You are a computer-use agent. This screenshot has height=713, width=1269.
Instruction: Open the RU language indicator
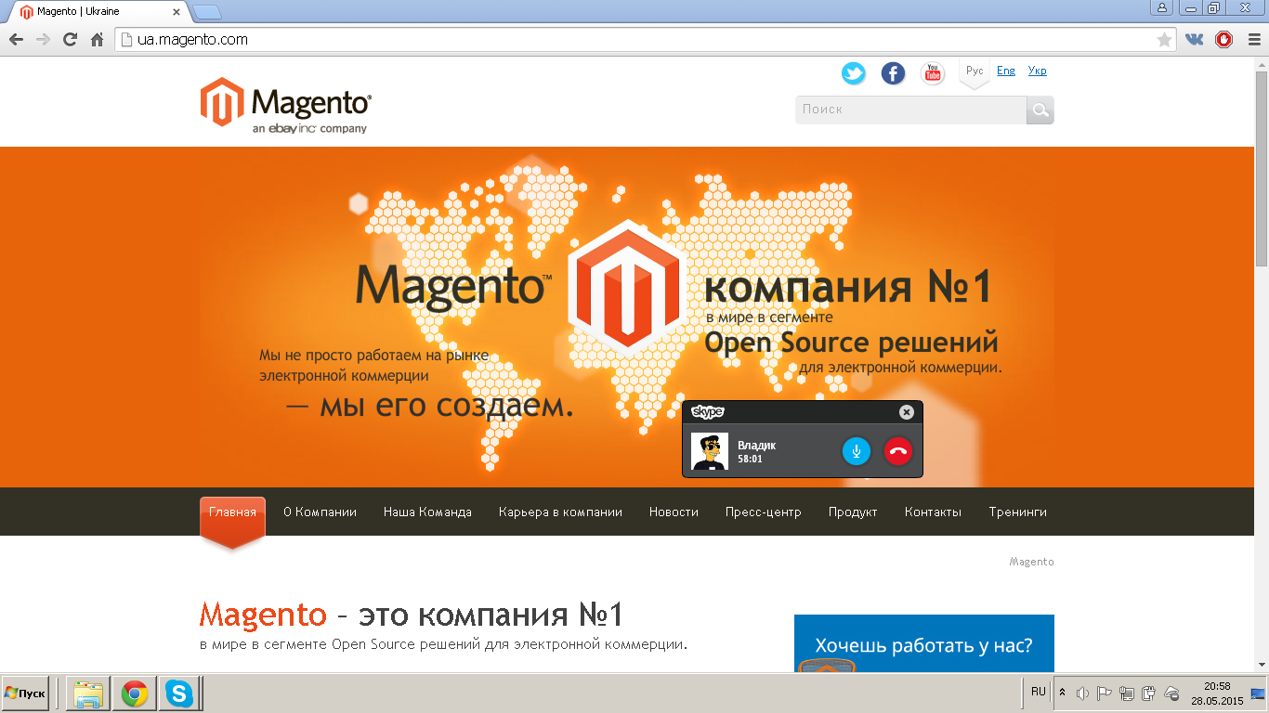[1039, 692]
